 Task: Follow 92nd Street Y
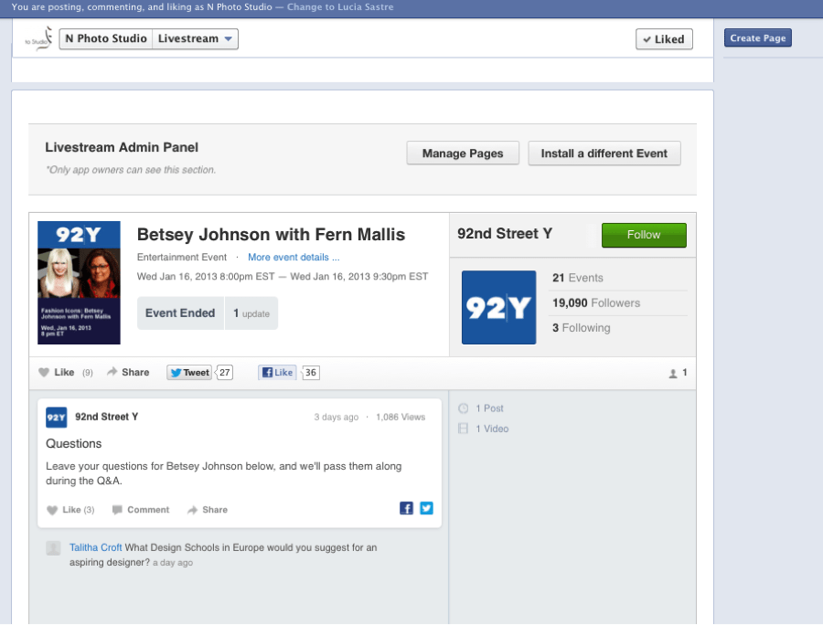(644, 235)
